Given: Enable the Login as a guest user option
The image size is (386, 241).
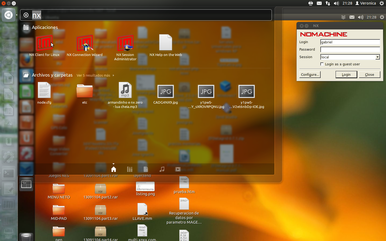Looking at the screenshot, I should pos(322,64).
